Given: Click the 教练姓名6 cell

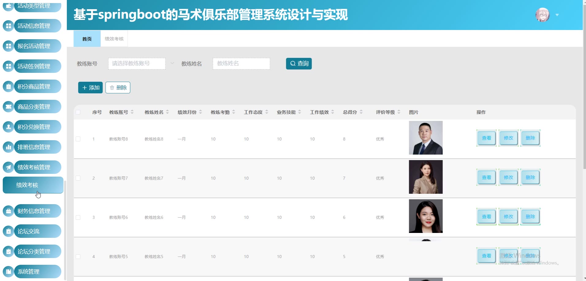Looking at the screenshot, I should pyautogui.click(x=154, y=217).
